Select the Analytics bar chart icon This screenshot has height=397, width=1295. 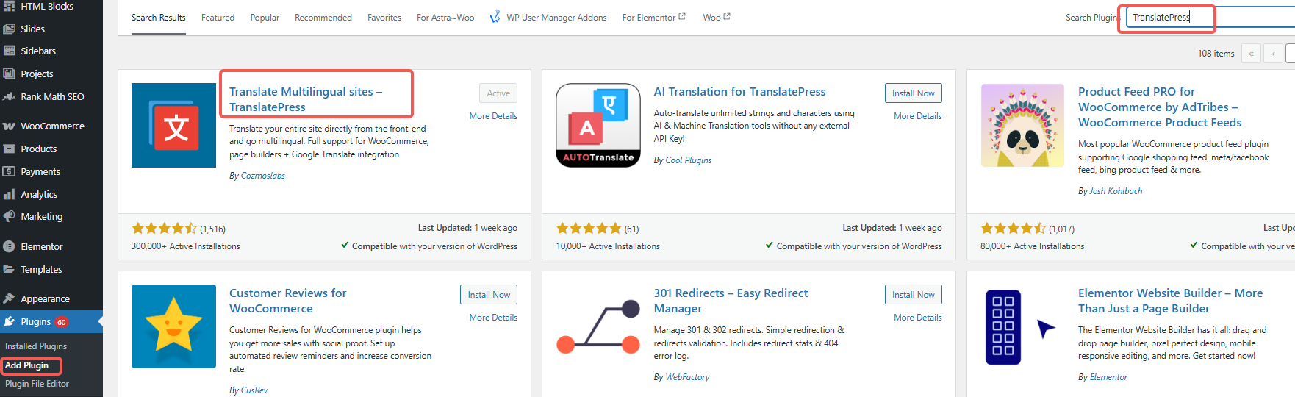tap(9, 195)
